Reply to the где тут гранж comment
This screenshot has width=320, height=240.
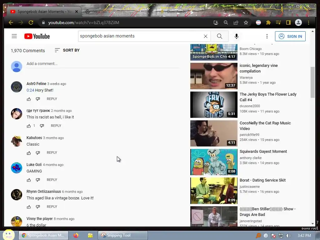coord(56,126)
